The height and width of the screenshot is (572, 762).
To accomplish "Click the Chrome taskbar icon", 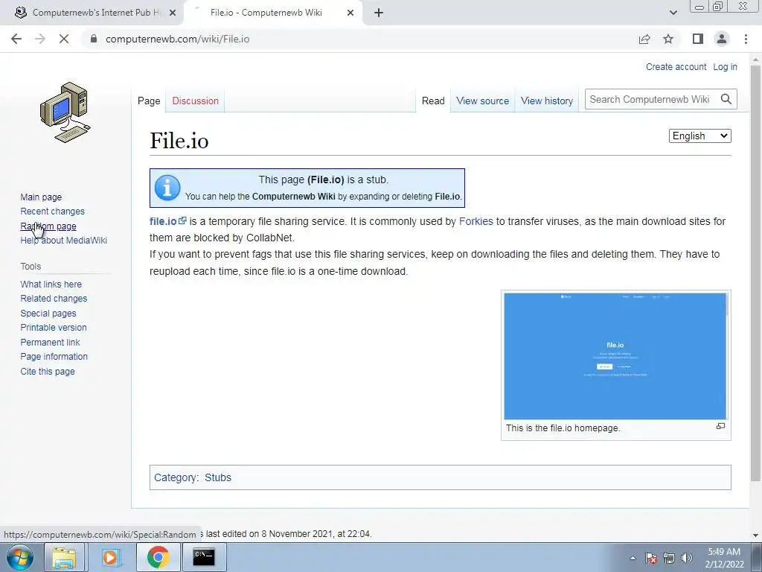I will coord(158,557).
